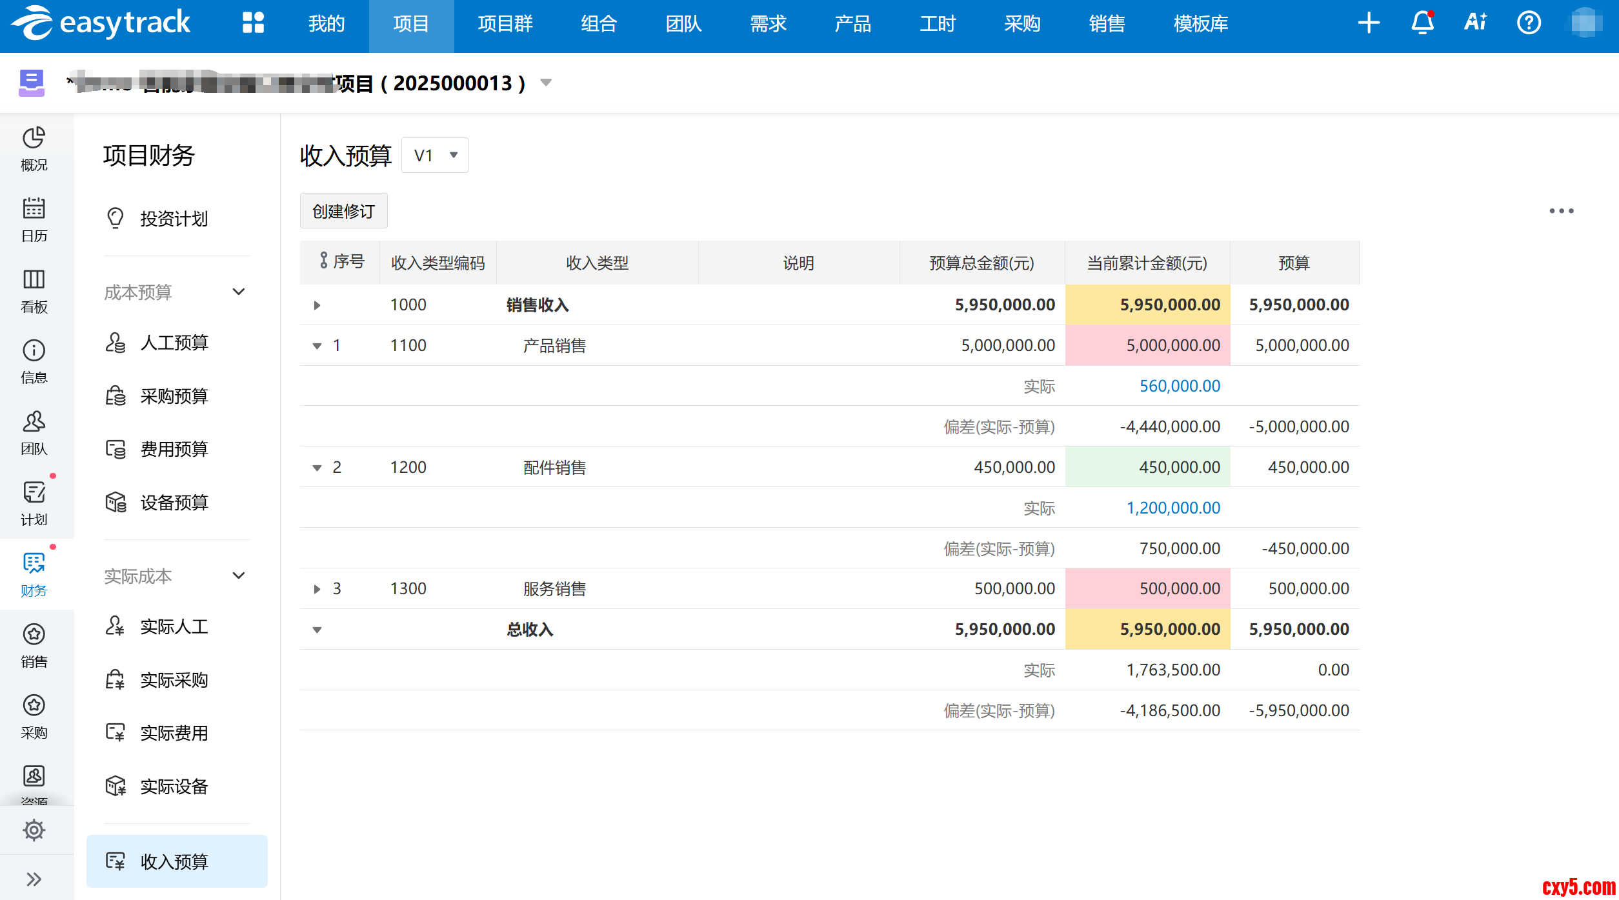Open the project name dropdown arrow

[546, 83]
